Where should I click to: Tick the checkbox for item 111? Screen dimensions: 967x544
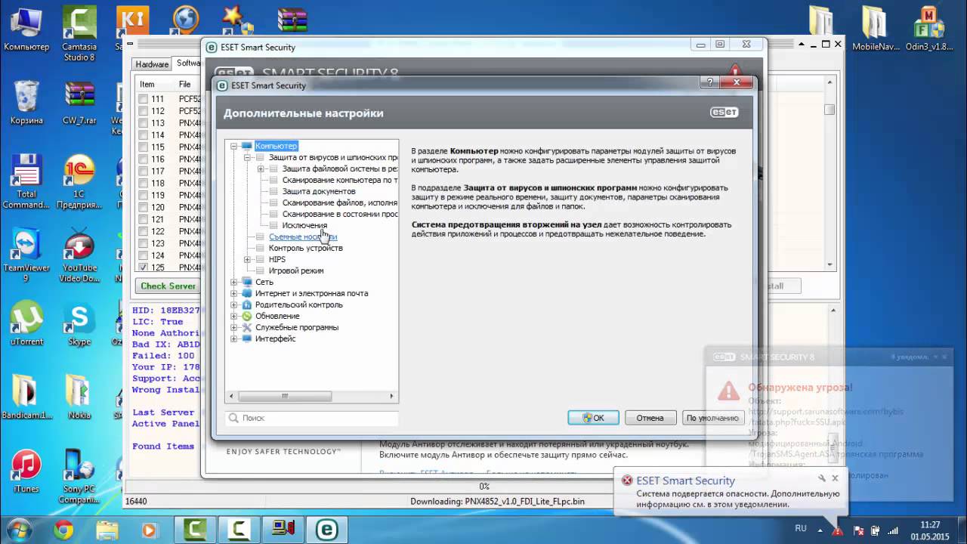pyautogui.click(x=144, y=99)
